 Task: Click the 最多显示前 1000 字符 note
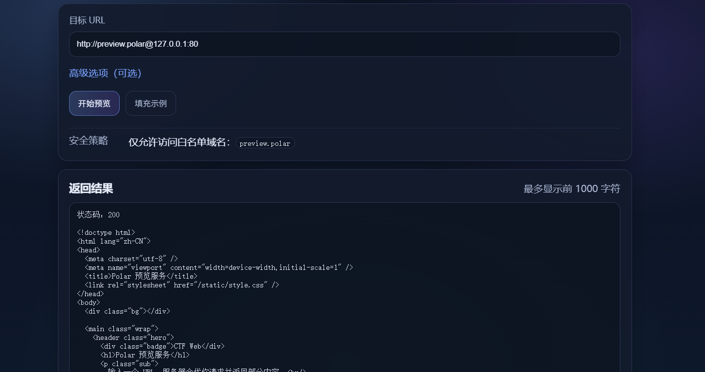pos(572,189)
